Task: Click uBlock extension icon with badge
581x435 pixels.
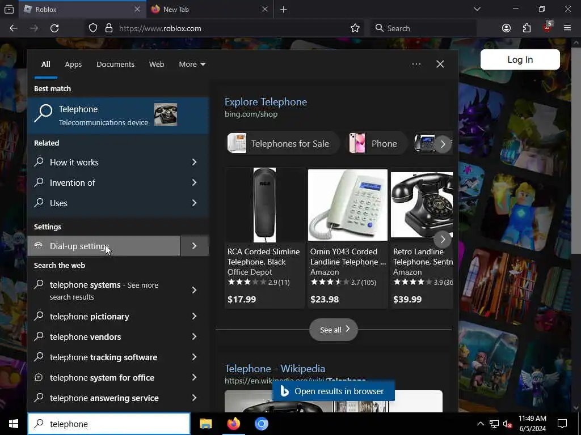Action: 548,28
